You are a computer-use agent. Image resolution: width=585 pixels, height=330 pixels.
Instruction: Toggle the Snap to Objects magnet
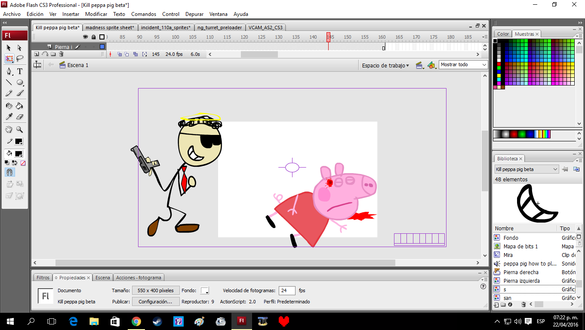tap(9, 172)
